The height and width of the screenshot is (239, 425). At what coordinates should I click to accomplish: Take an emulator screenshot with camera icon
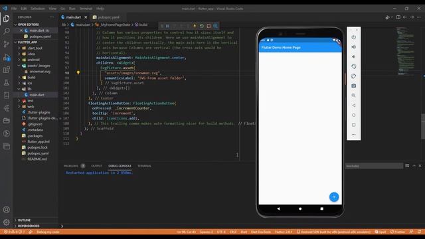[354, 86]
